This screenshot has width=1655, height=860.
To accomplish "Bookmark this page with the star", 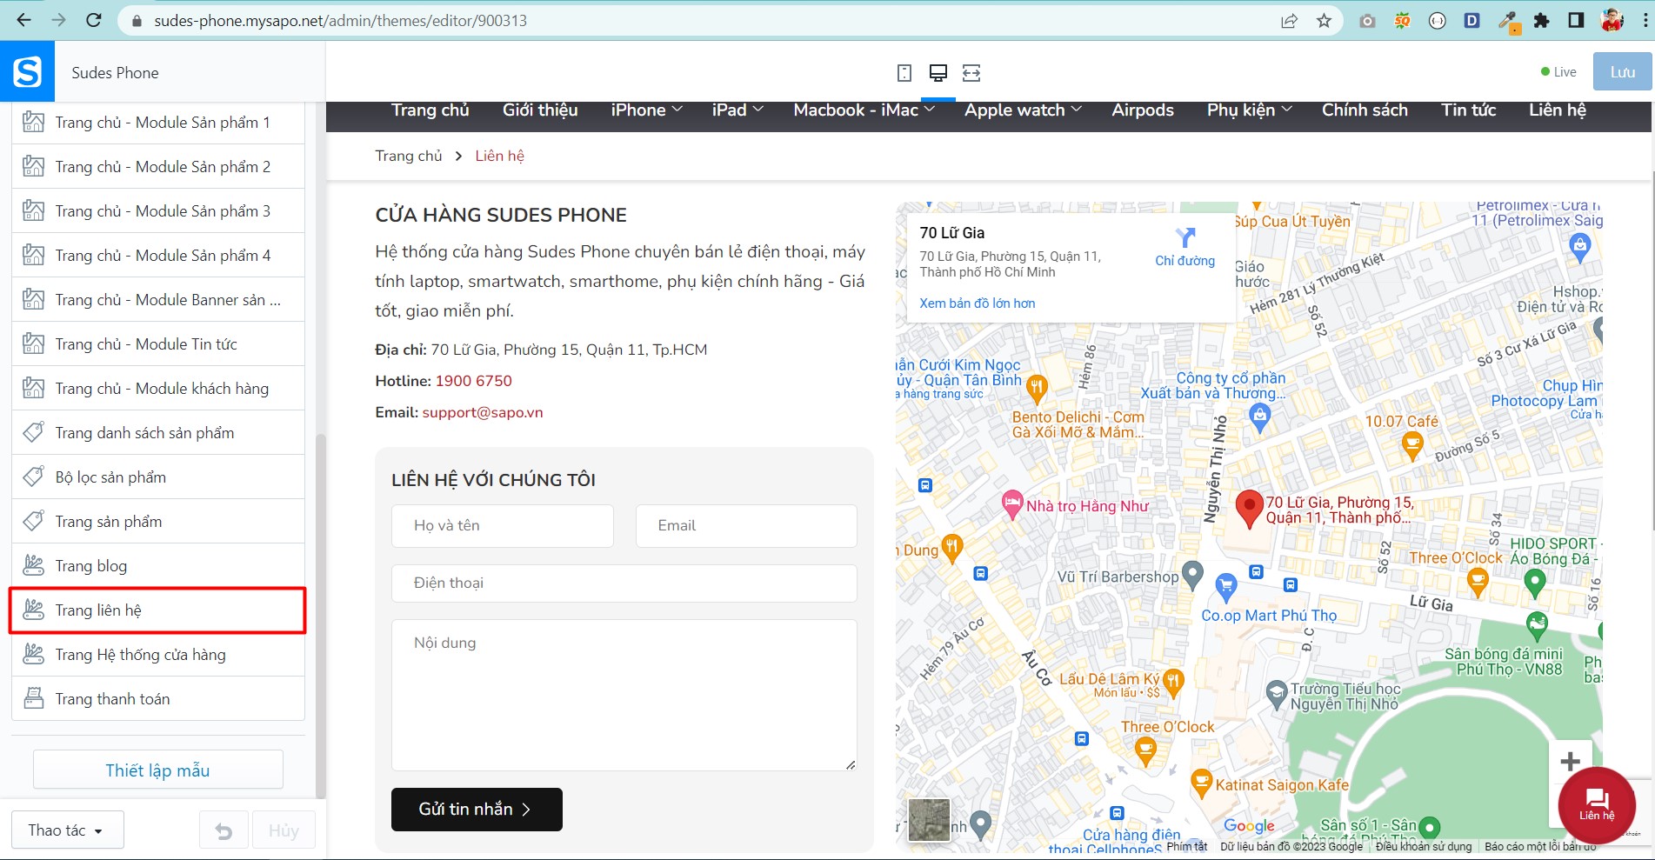I will tap(1324, 21).
